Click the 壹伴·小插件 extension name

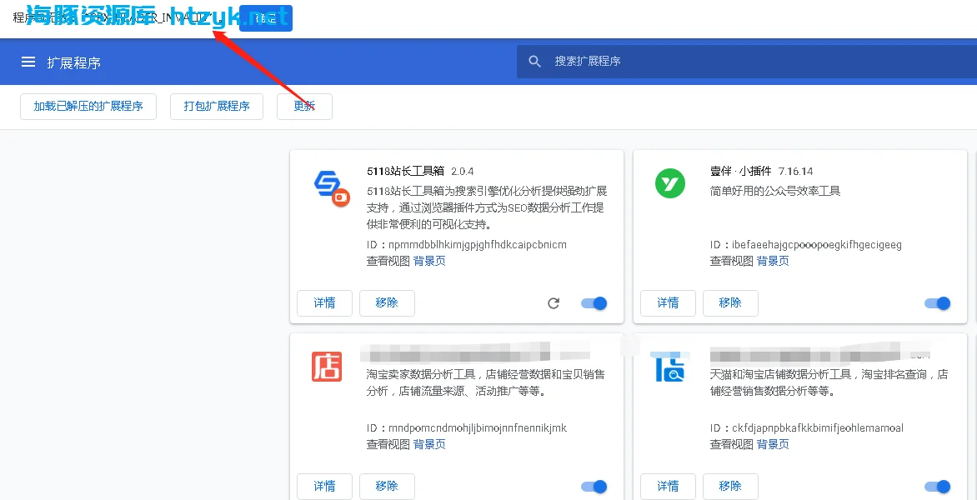(x=741, y=171)
